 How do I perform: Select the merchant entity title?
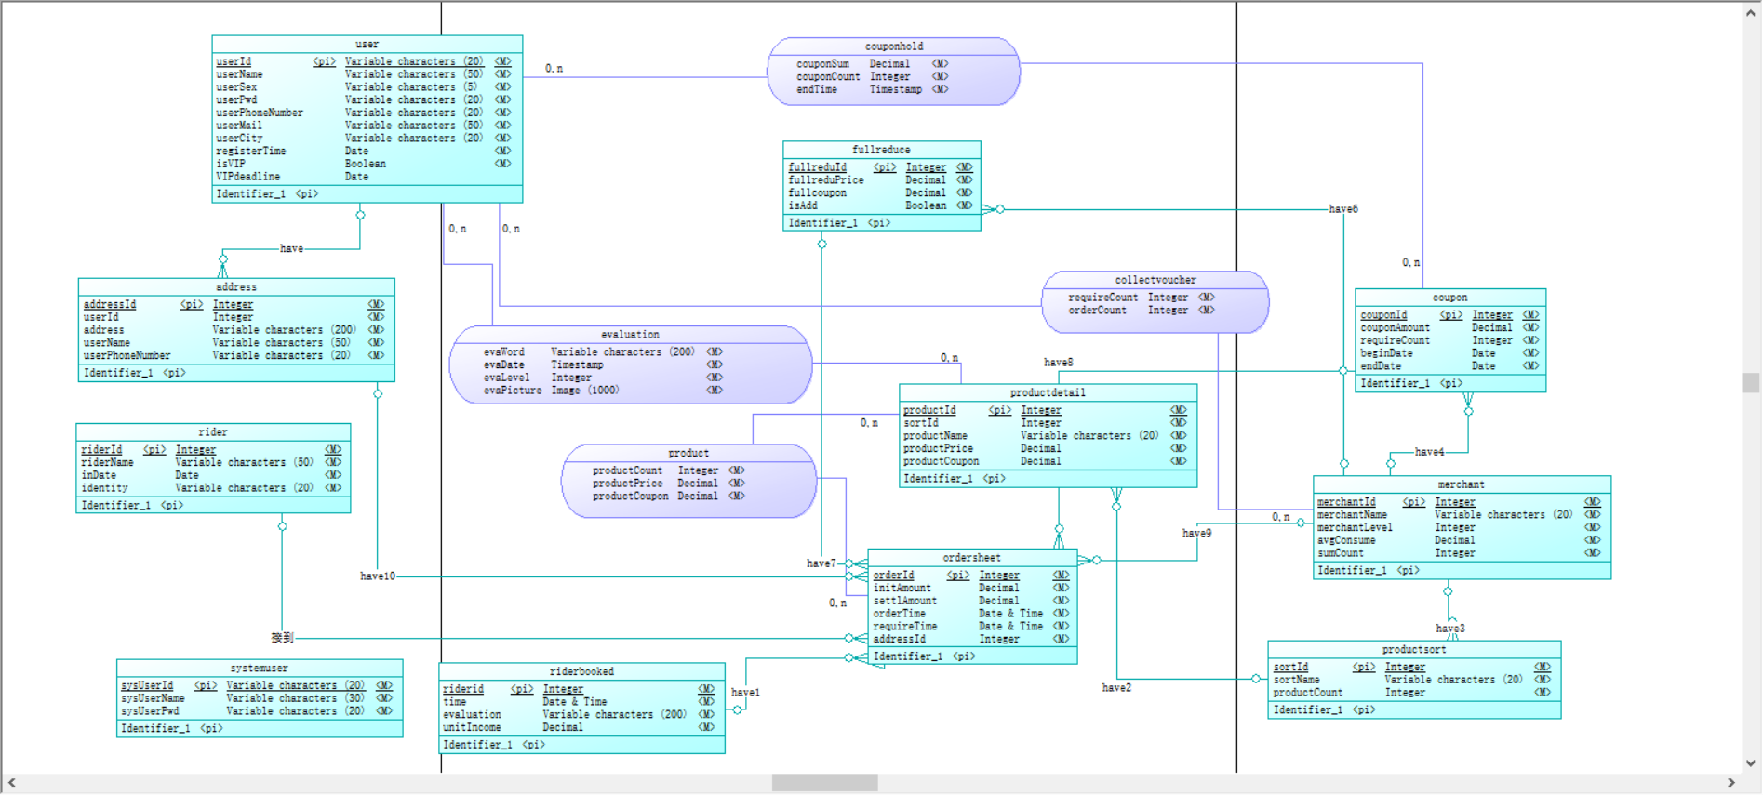pyautogui.click(x=1461, y=484)
